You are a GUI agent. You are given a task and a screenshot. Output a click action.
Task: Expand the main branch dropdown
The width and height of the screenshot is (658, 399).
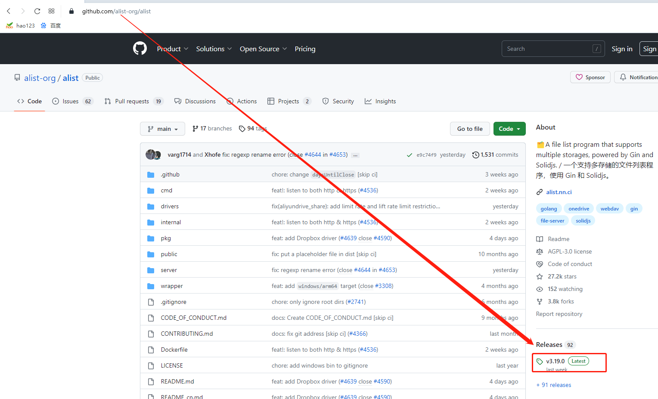click(x=162, y=129)
